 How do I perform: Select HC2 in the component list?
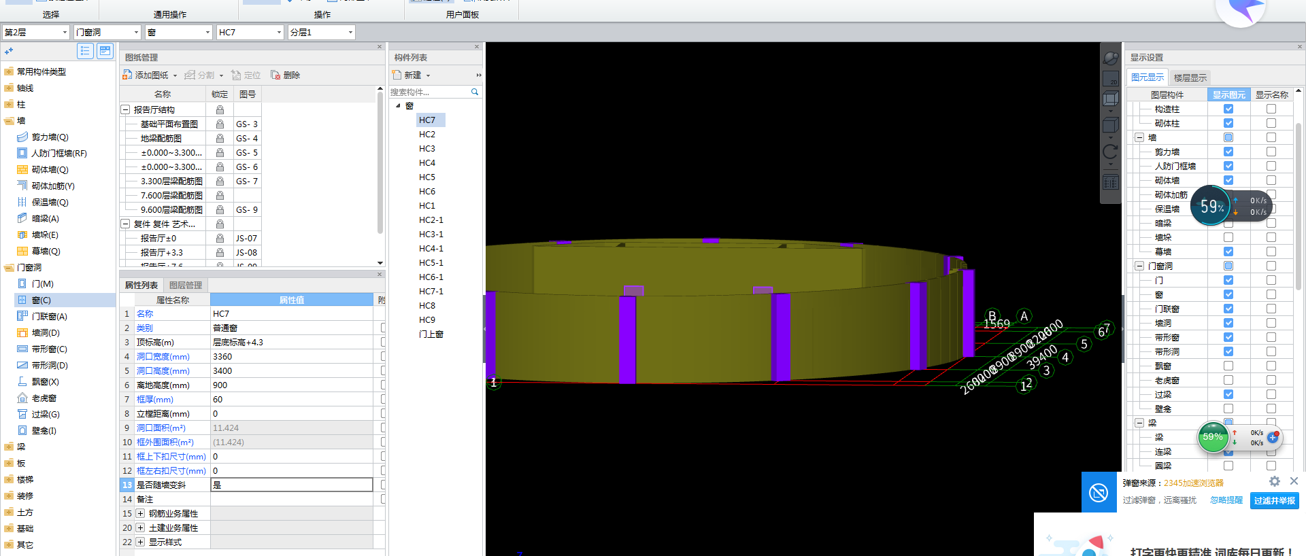[x=427, y=134]
